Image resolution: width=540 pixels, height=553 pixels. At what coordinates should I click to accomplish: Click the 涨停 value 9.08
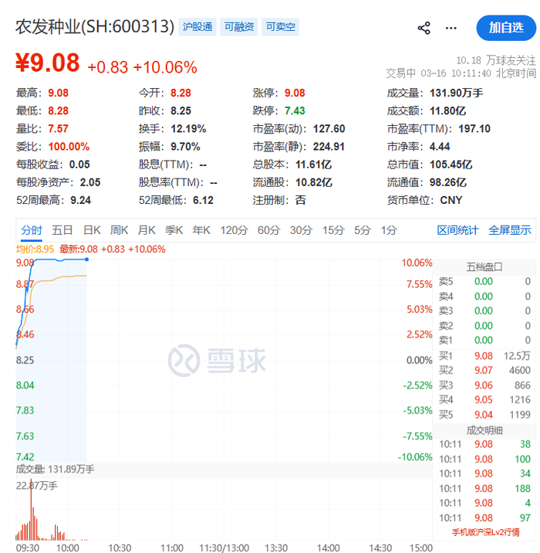[x=295, y=93]
